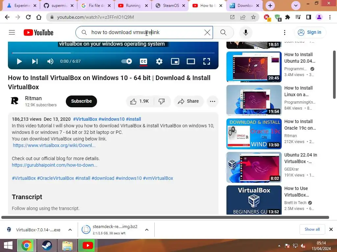Click #windows10 hashtag next to date
Viewport: 337px width, 252px height.
112,119
